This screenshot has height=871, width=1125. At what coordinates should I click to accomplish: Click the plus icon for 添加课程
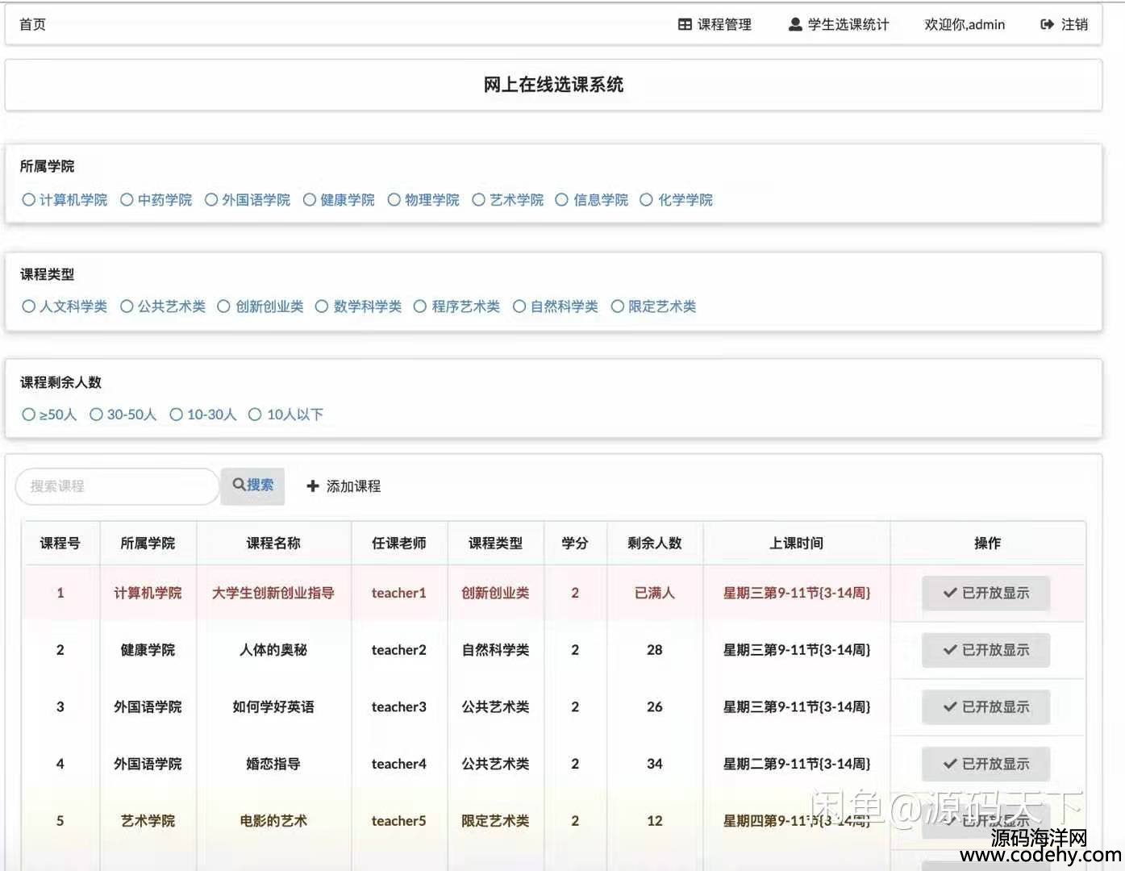313,486
